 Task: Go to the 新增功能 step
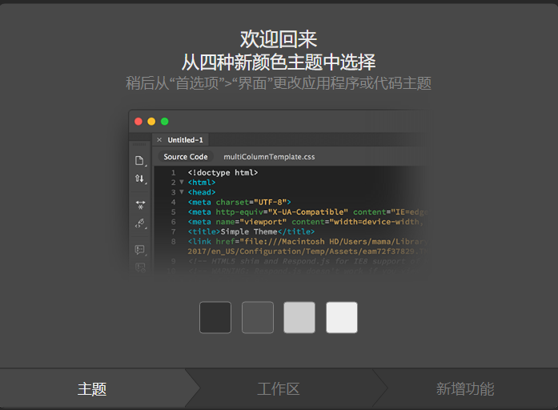464,389
